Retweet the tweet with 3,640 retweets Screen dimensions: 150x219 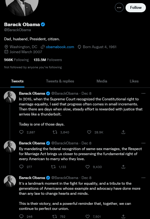55,132
